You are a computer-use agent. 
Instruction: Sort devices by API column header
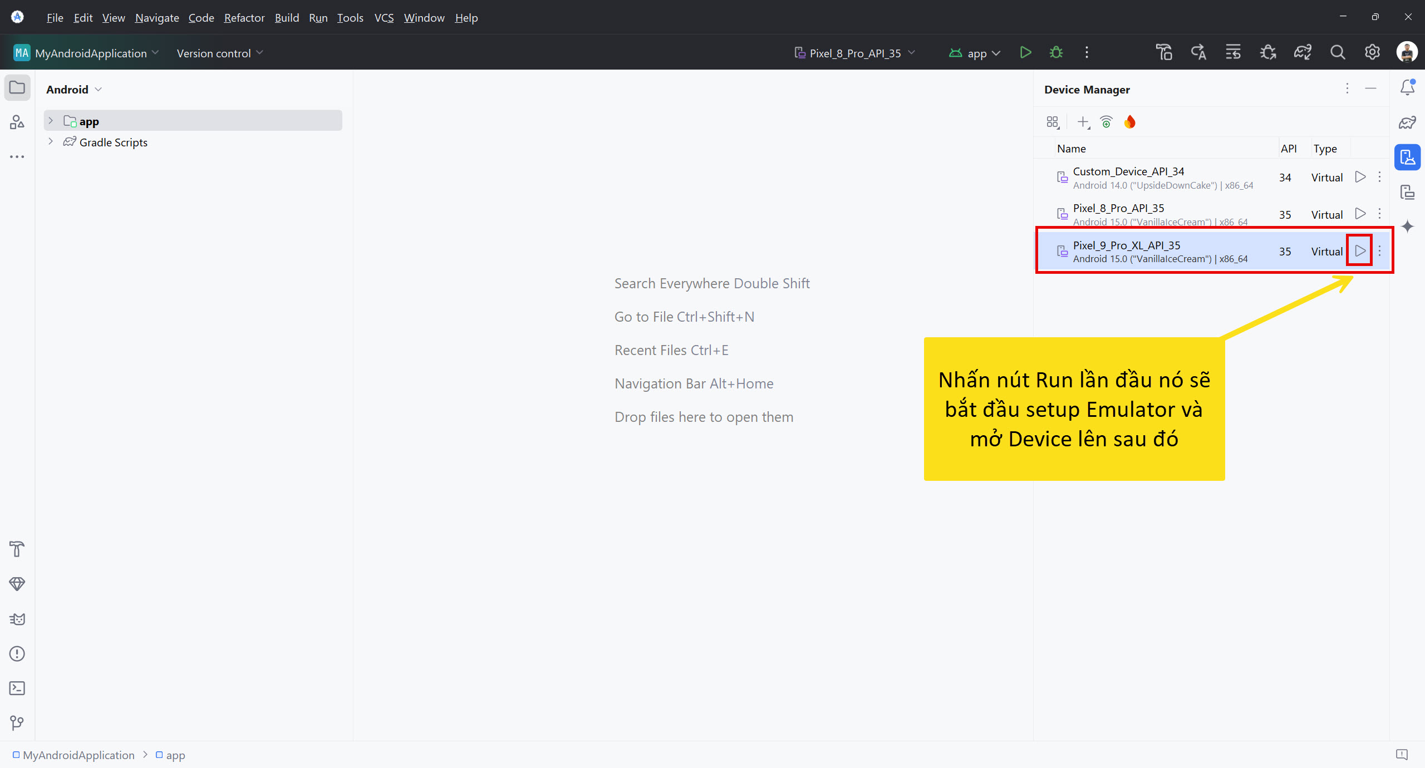(x=1289, y=149)
